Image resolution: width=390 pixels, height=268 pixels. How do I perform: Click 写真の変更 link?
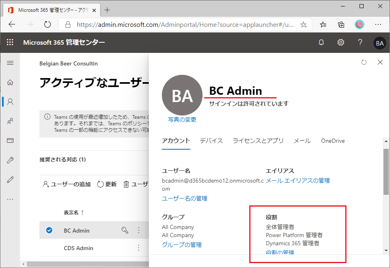coord(182,120)
